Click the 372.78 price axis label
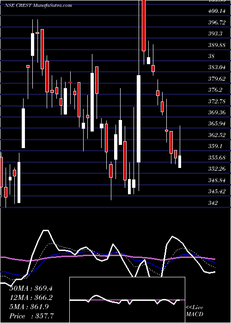 coord(217,101)
